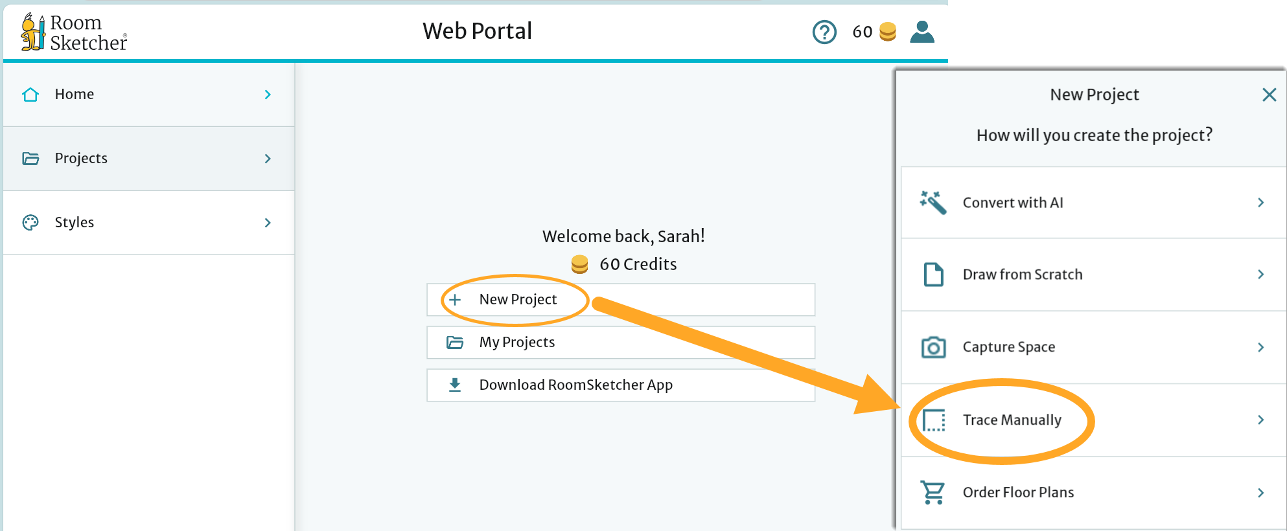The width and height of the screenshot is (1287, 531).
Task: Click the New Project button
Action: coord(621,300)
